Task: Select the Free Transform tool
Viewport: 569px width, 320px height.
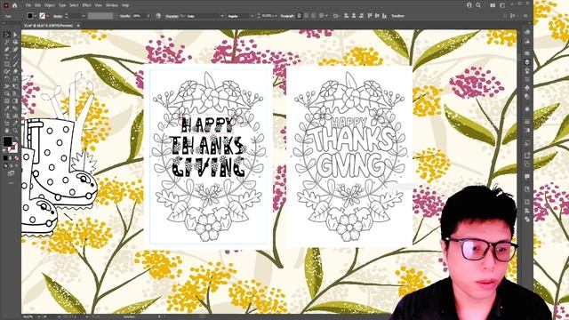Action: tap(15, 85)
